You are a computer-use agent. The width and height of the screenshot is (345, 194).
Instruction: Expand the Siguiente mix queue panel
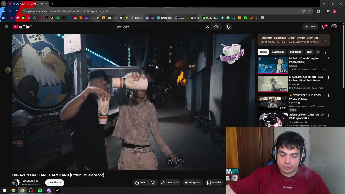[x=325, y=40]
